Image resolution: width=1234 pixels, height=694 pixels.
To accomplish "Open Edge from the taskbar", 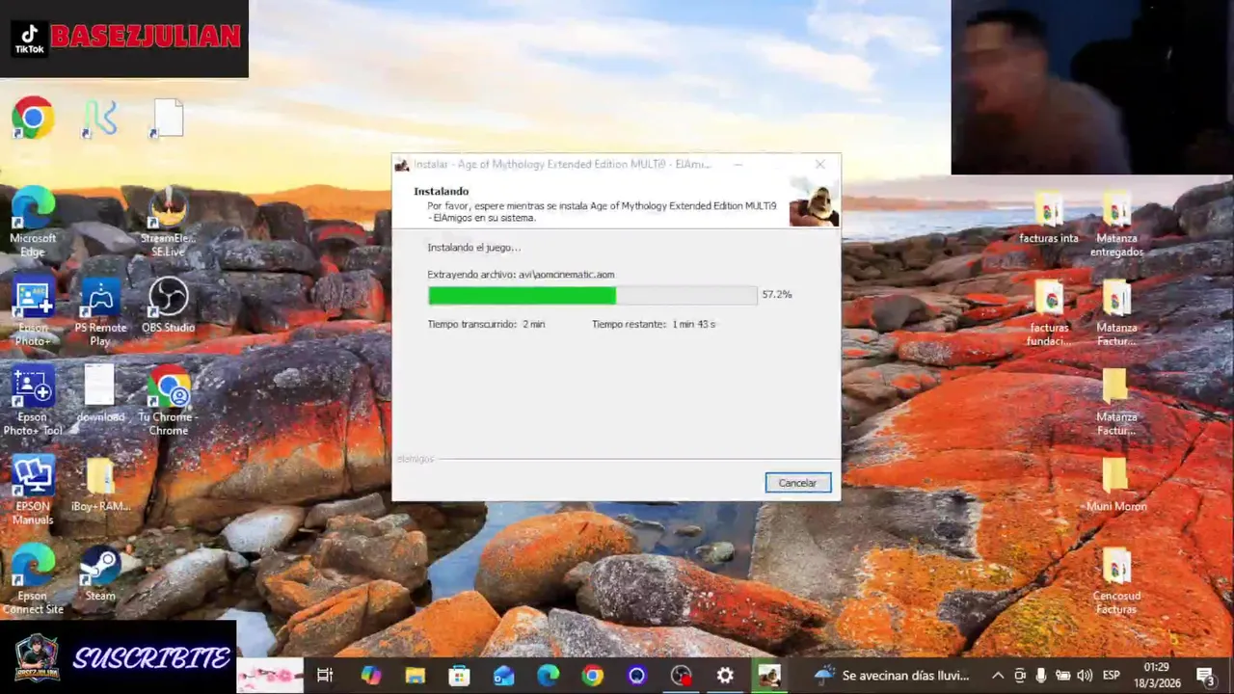I will tap(548, 676).
